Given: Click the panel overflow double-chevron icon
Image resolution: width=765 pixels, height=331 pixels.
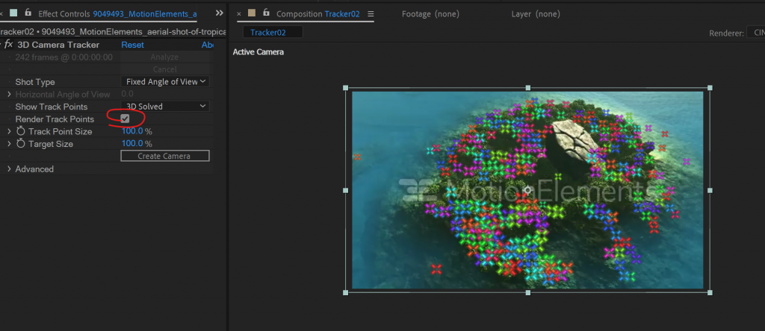Looking at the screenshot, I should [219, 13].
